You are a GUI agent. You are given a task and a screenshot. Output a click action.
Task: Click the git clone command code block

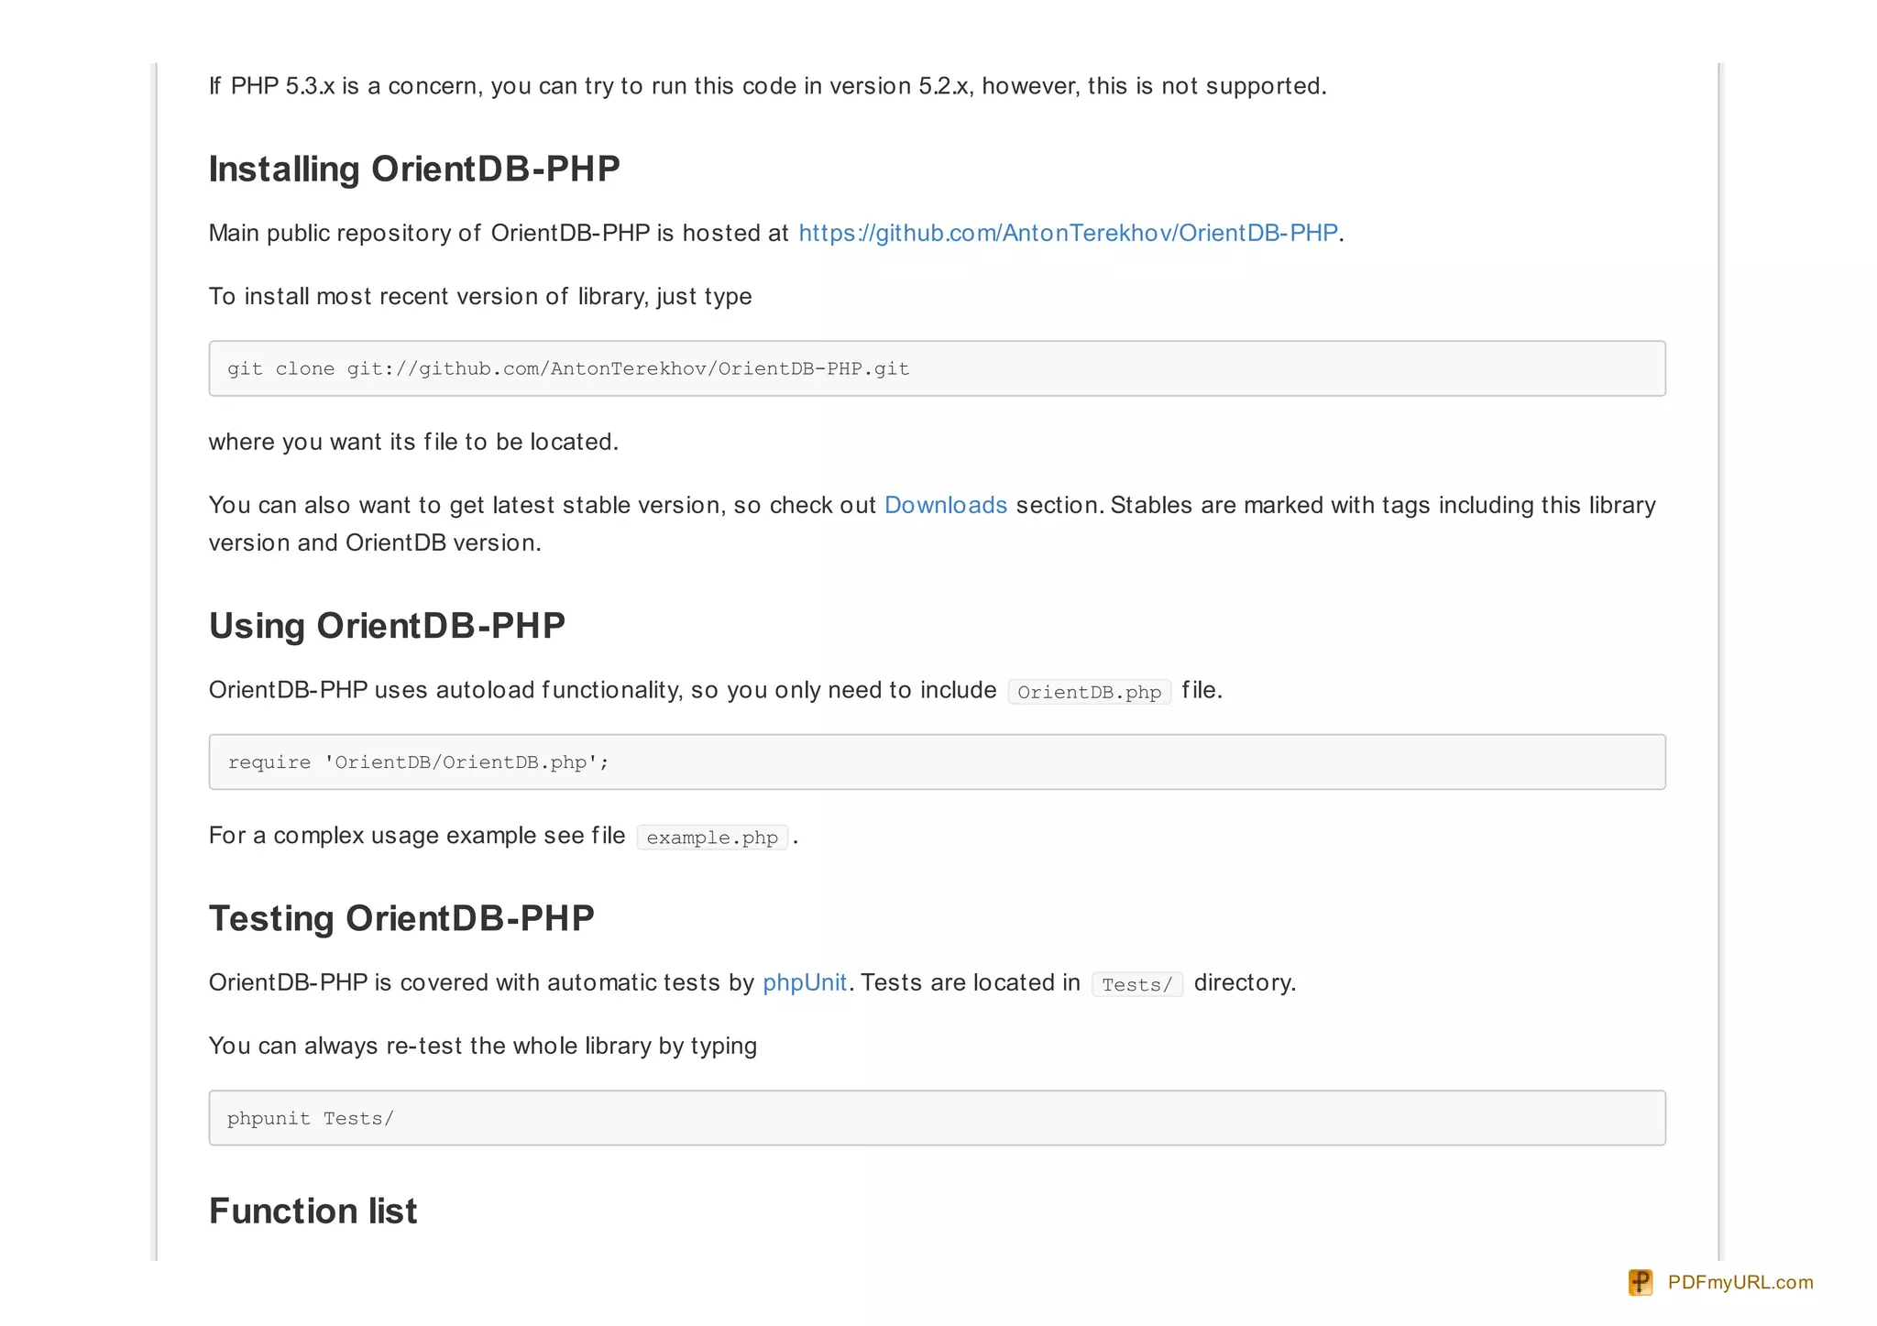[x=936, y=368]
